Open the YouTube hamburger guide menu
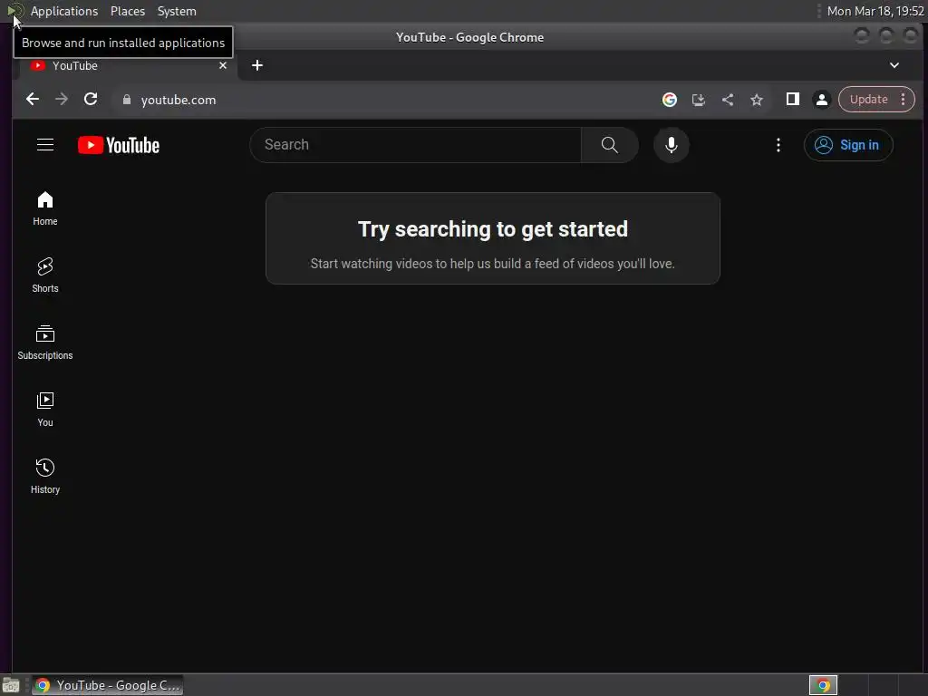 tap(45, 145)
